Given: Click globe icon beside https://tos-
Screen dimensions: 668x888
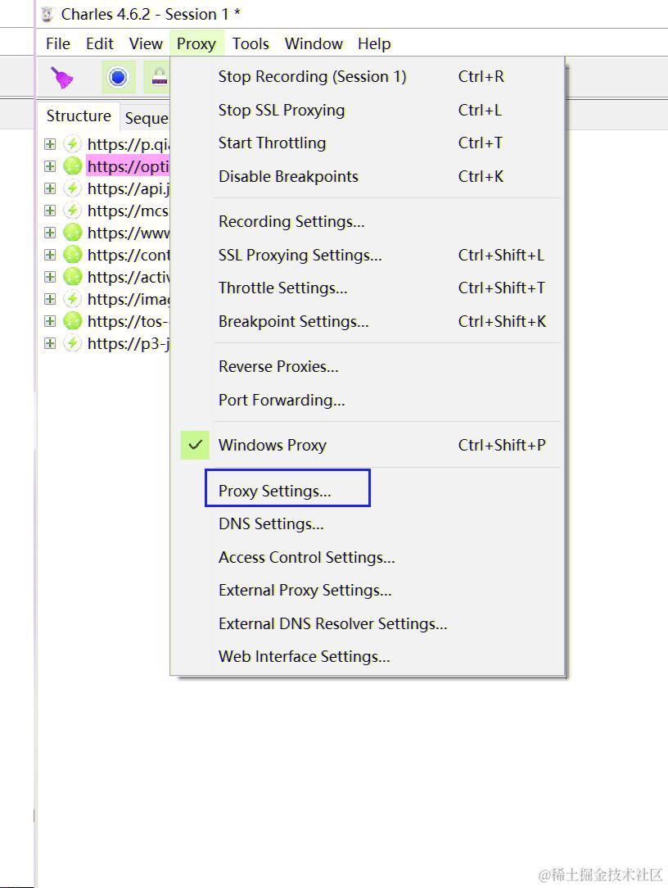Looking at the screenshot, I should pyautogui.click(x=73, y=320).
